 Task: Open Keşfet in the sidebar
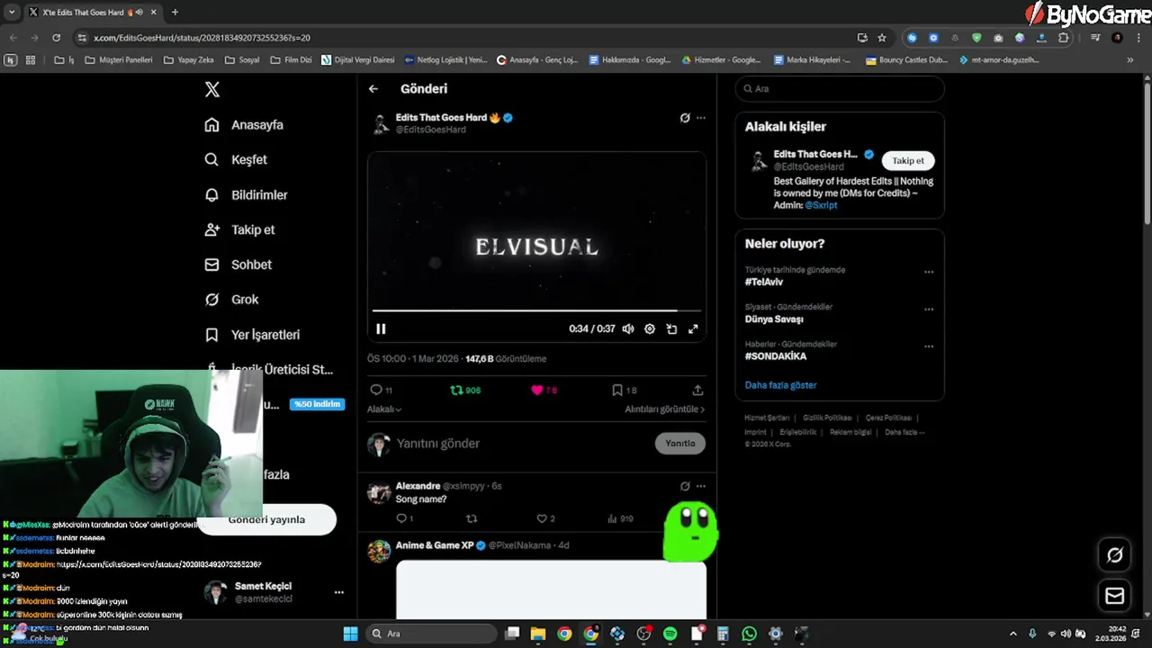[x=236, y=159]
